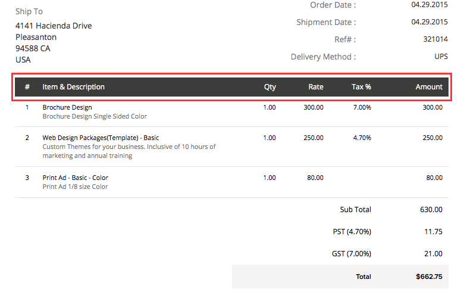Screen dimensions: 464x295
Task: Click the Sub Total amount 630.00
Action: [x=431, y=210]
